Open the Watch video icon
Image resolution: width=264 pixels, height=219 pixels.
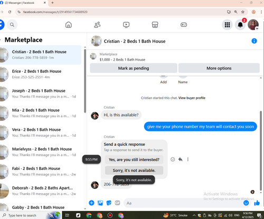tap(126, 25)
